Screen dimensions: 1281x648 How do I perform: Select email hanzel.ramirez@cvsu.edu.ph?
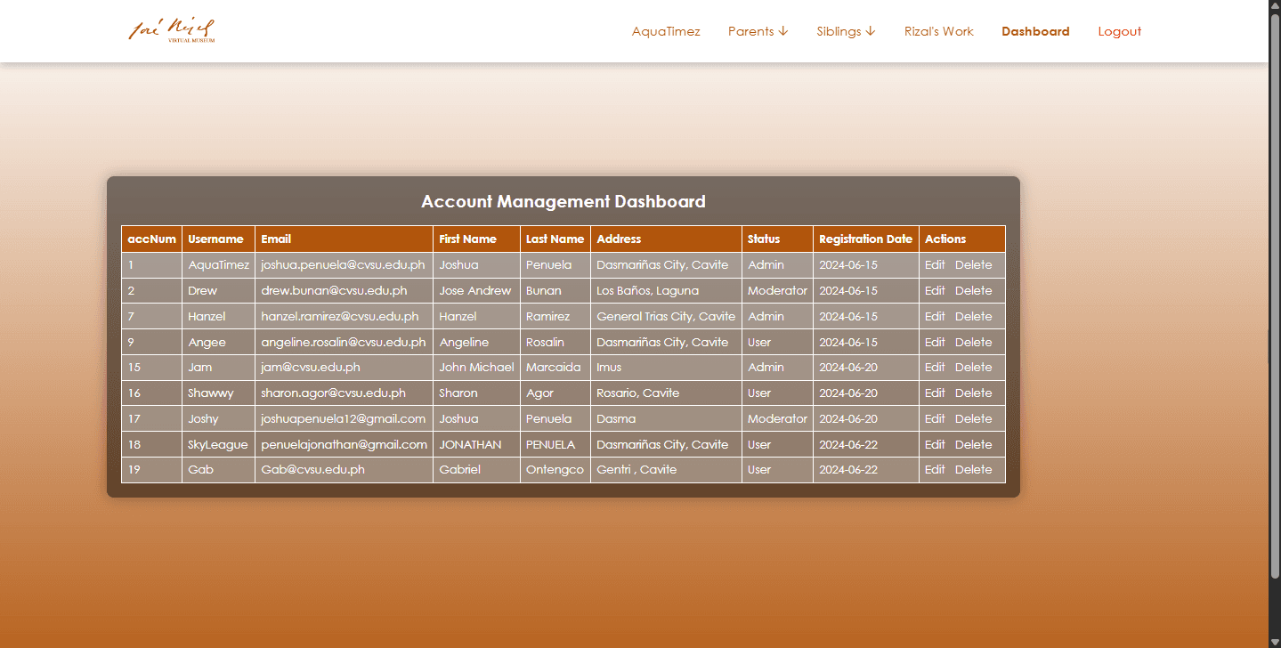pos(339,316)
